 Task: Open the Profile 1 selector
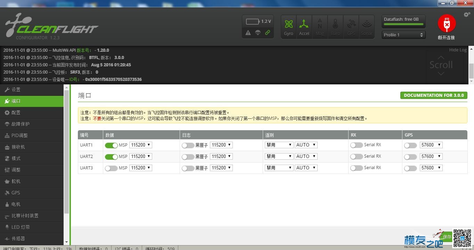coord(404,35)
